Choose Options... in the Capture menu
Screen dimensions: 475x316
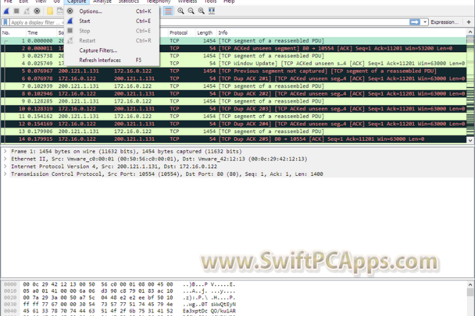111,11
